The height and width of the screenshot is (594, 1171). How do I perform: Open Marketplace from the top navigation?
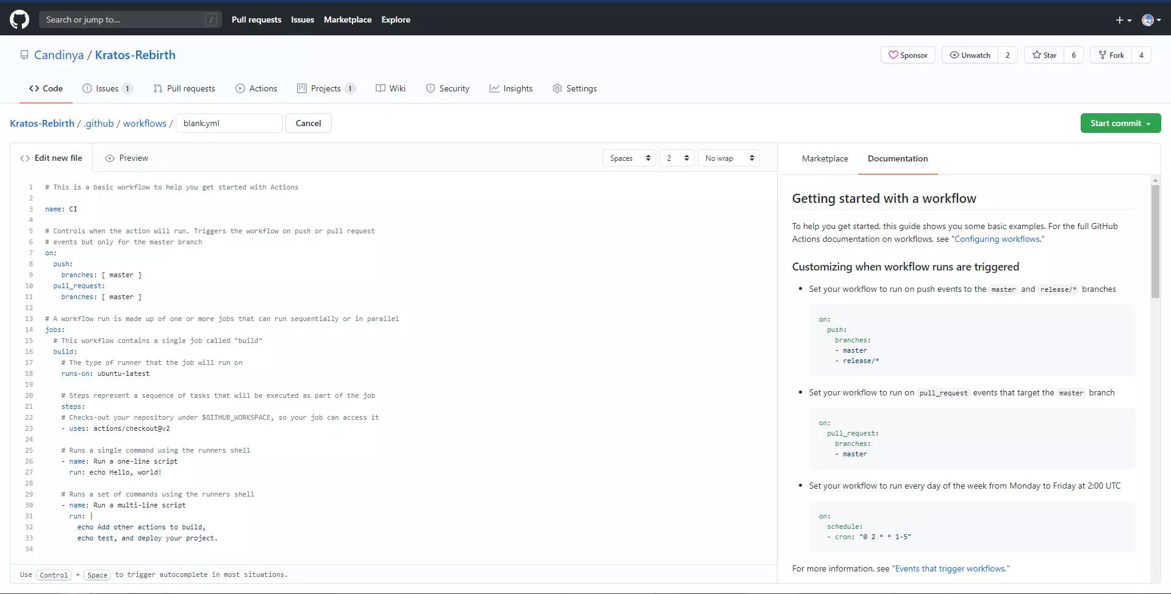[x=348, y=19]
